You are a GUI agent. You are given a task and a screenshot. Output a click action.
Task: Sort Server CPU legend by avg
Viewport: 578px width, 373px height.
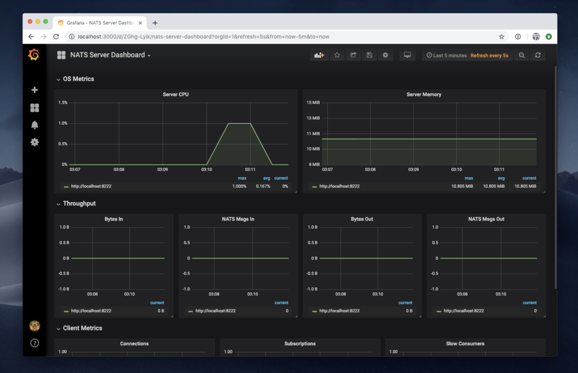(266, 178)
